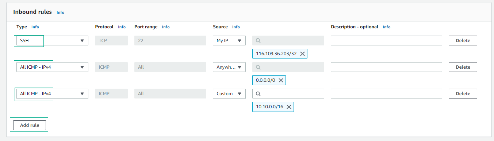Open Info link beside Inbound rules heading
The image size is (494, 141).
coord(61,12)
